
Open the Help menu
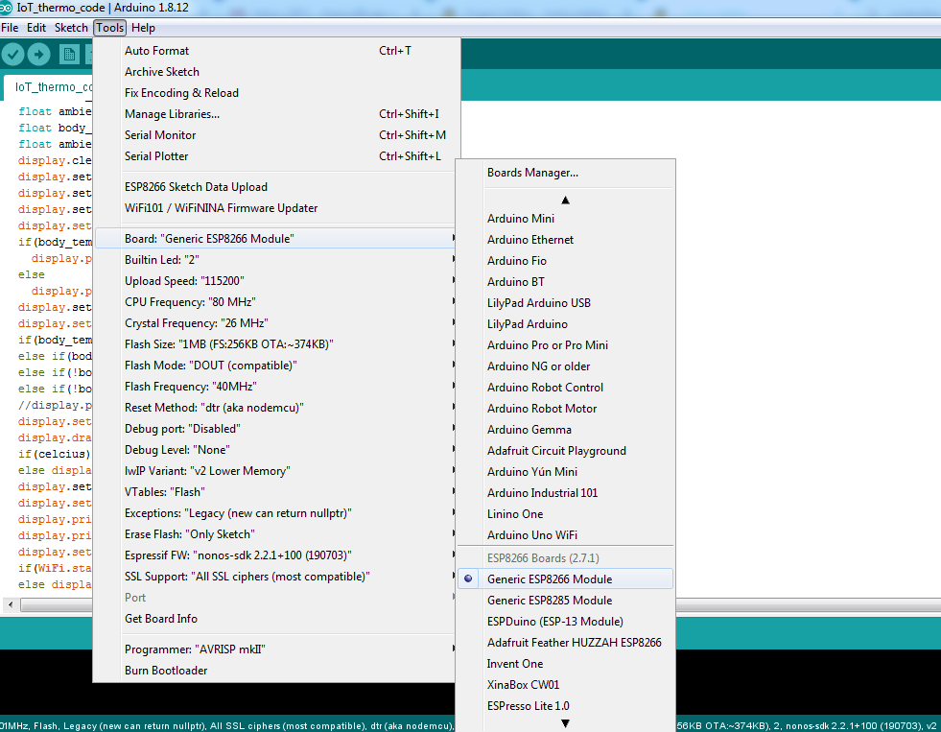pos(143,28)
